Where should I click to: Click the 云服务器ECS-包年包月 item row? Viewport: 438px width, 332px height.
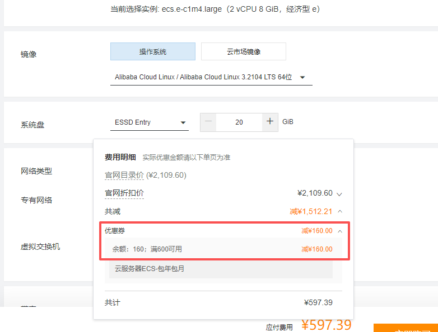[221, 268]
